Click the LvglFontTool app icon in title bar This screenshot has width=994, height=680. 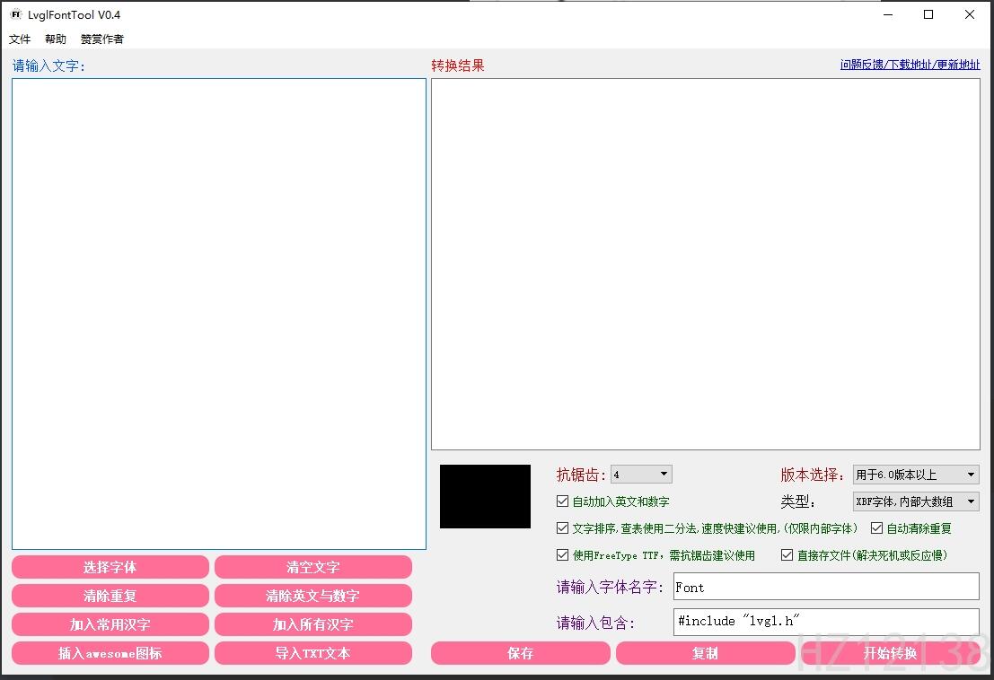[16, 14]
